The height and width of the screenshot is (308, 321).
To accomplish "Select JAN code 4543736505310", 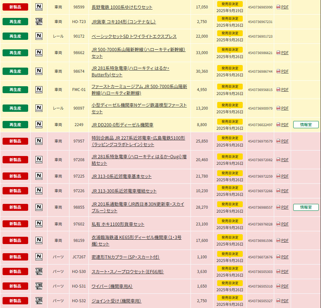I will tap(260, 286).
